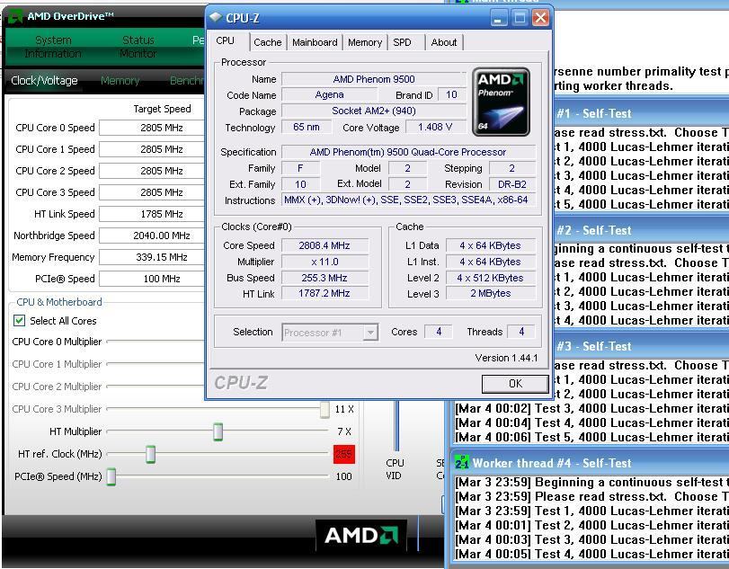
Task: Click the PCIe Speed 100 MHz field
Action: (152, 279)
